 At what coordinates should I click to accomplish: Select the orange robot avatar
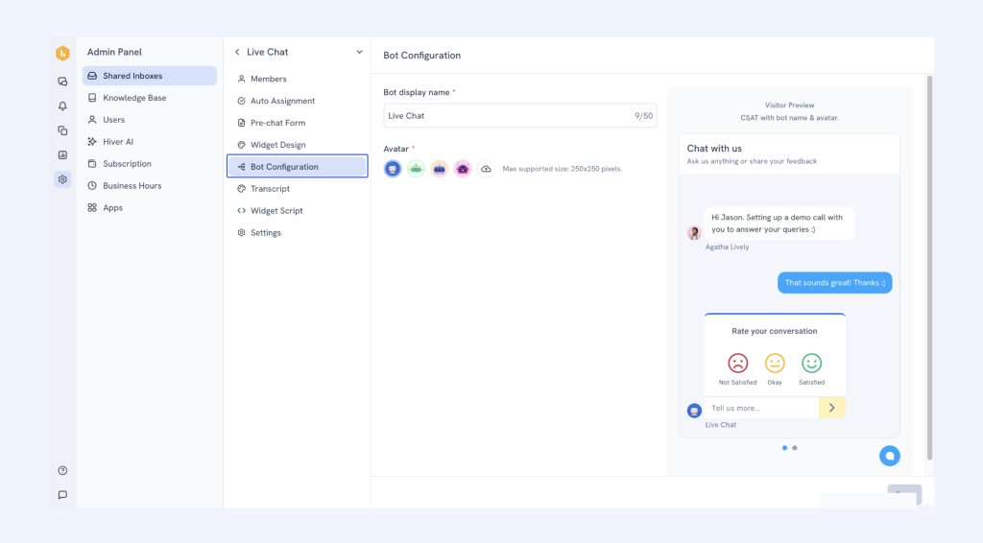click(x=440, y=169)
